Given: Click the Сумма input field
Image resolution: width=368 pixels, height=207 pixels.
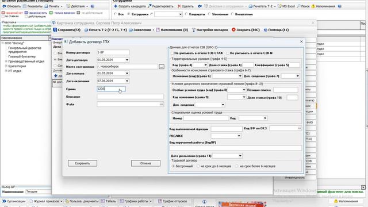Looking at the screenshot, I should 111,89.
